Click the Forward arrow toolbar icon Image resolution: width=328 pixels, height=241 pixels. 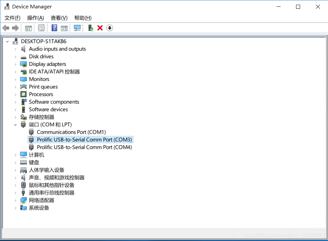coord(15,28)
